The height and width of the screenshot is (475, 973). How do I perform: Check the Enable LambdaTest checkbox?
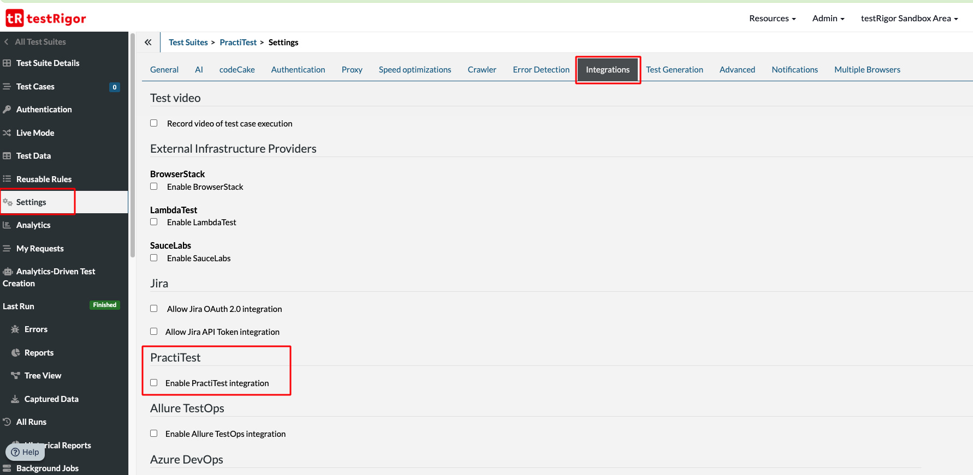point(154,222)
